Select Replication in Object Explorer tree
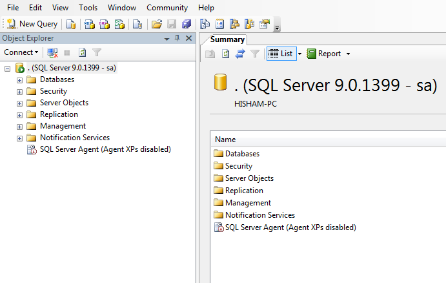This screenshot has width=446, height=283. 59,114
